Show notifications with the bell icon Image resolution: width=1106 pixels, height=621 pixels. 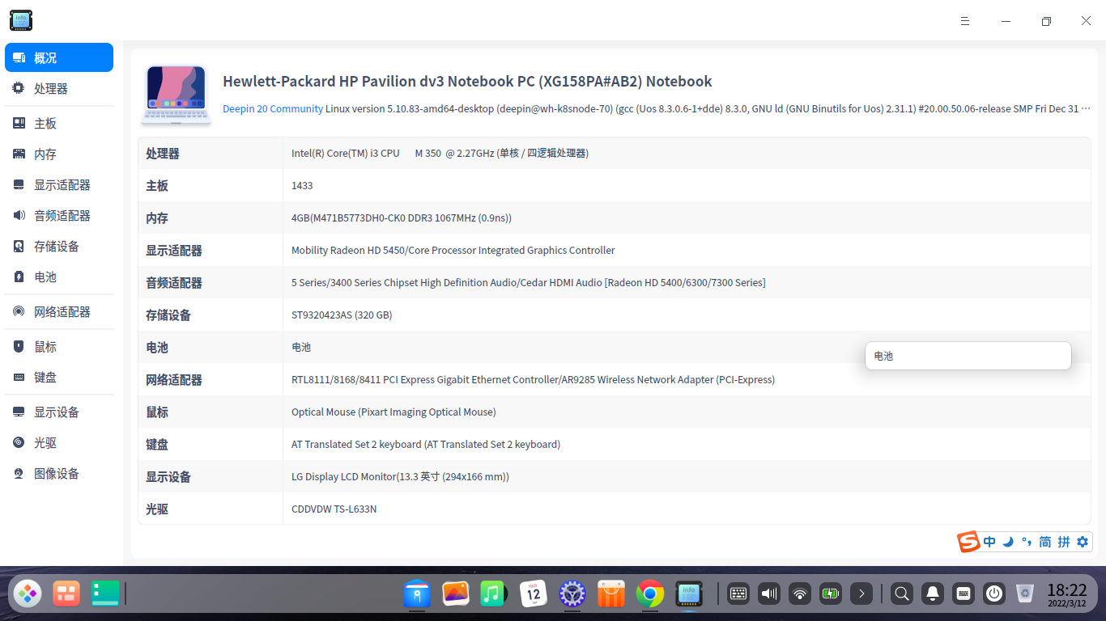click(x=933, y=594)
